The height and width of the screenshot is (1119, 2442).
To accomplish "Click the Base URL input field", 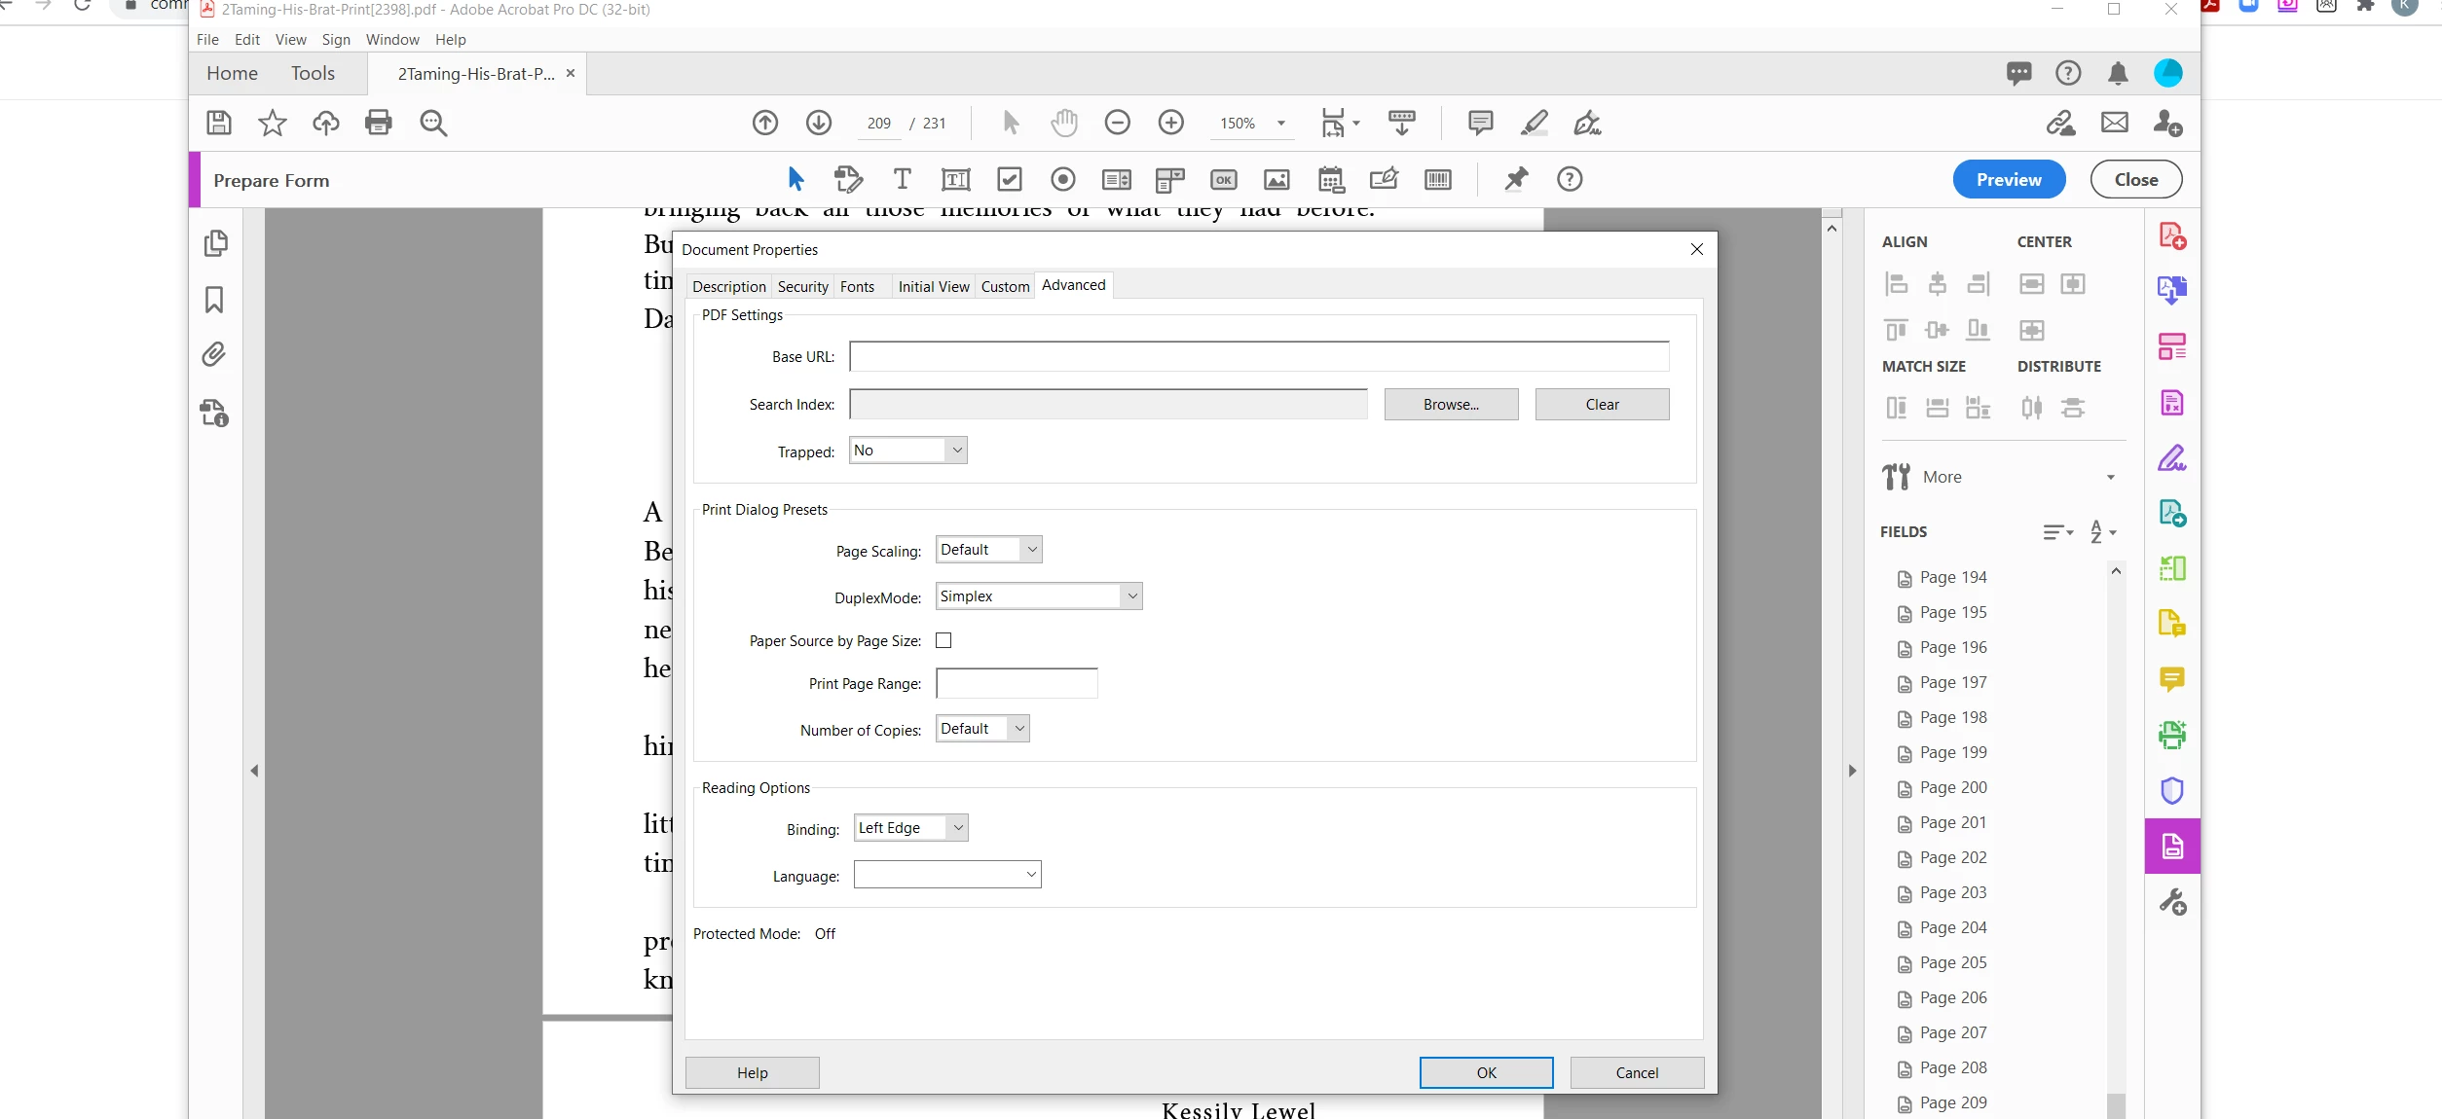I will pos(1258,356).
